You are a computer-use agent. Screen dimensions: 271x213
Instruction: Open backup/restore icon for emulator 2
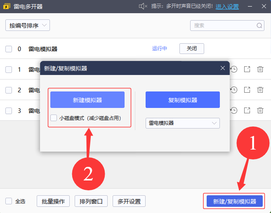tap(233, 90)
